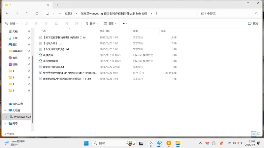The height and width of the screenshot is (148, 264).
Task: Click the search magnifier icon
Action: click(x=256, y=13)
